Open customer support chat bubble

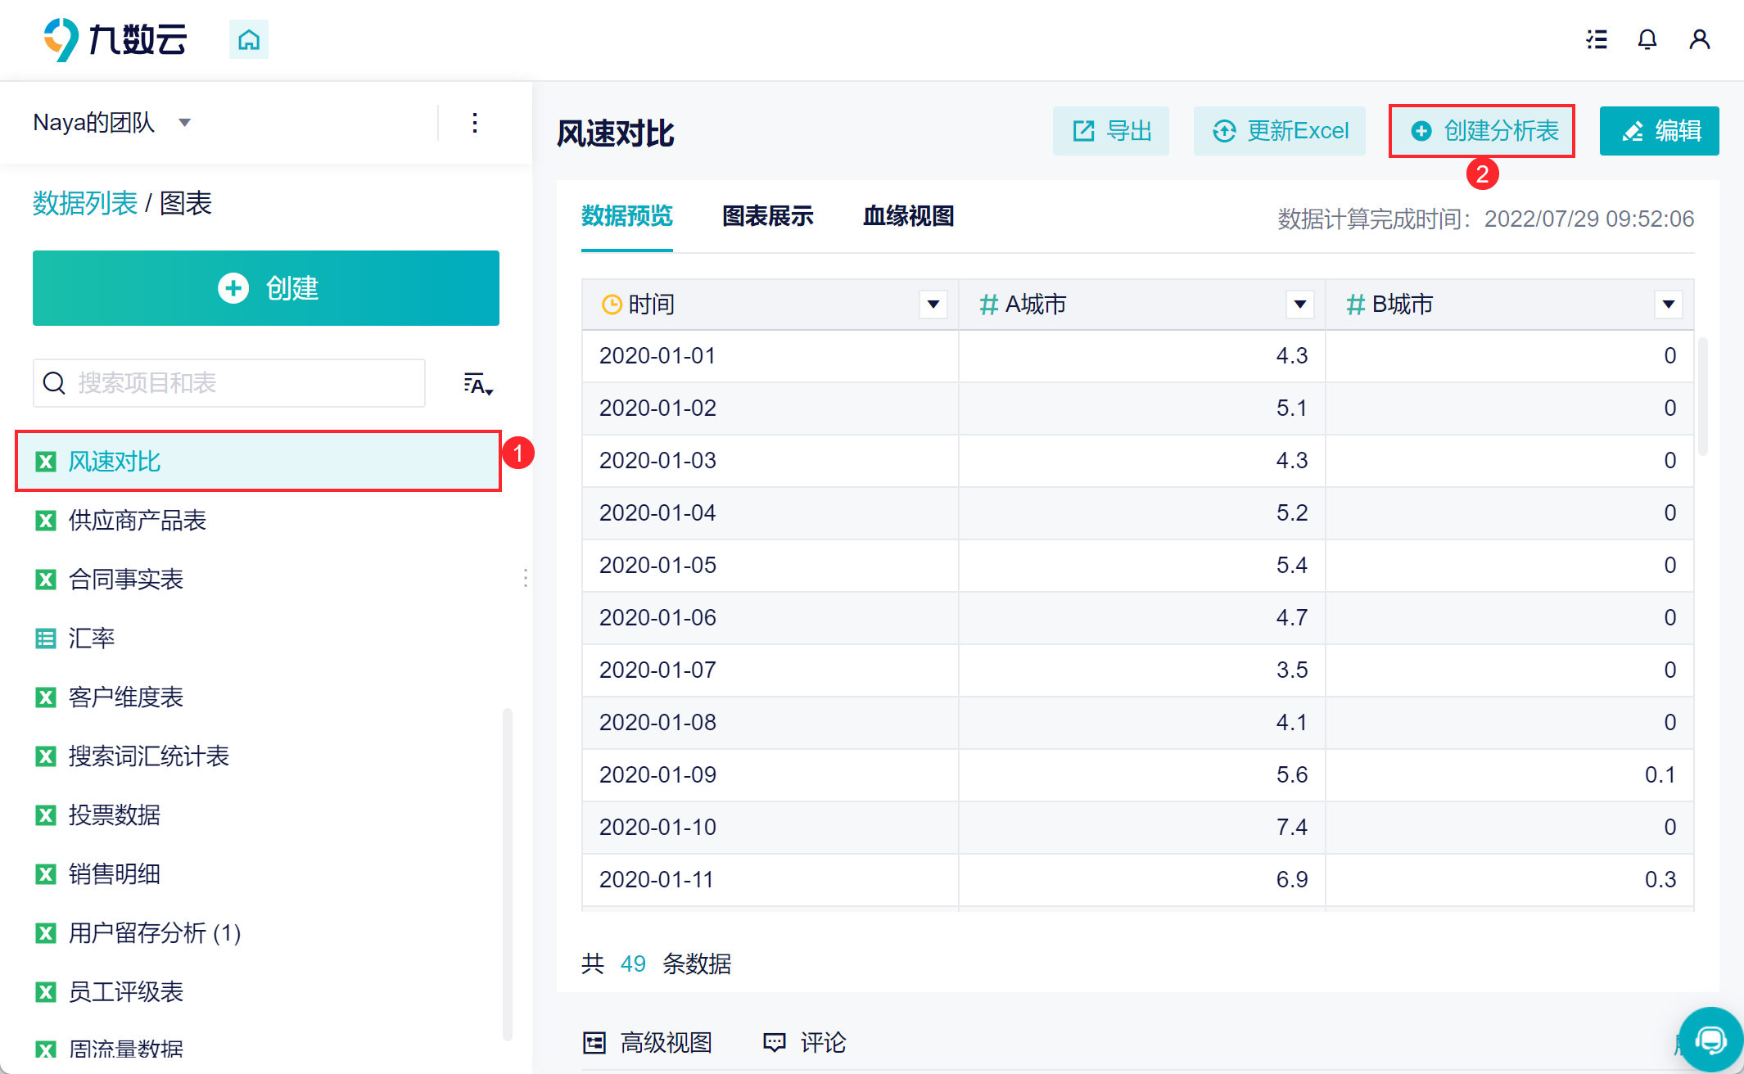[1711, 1040]
